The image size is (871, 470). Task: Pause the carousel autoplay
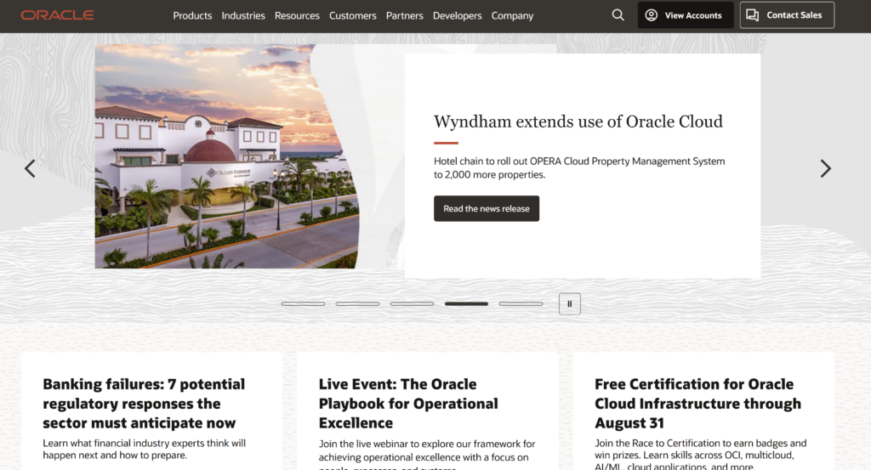[569, 303]
